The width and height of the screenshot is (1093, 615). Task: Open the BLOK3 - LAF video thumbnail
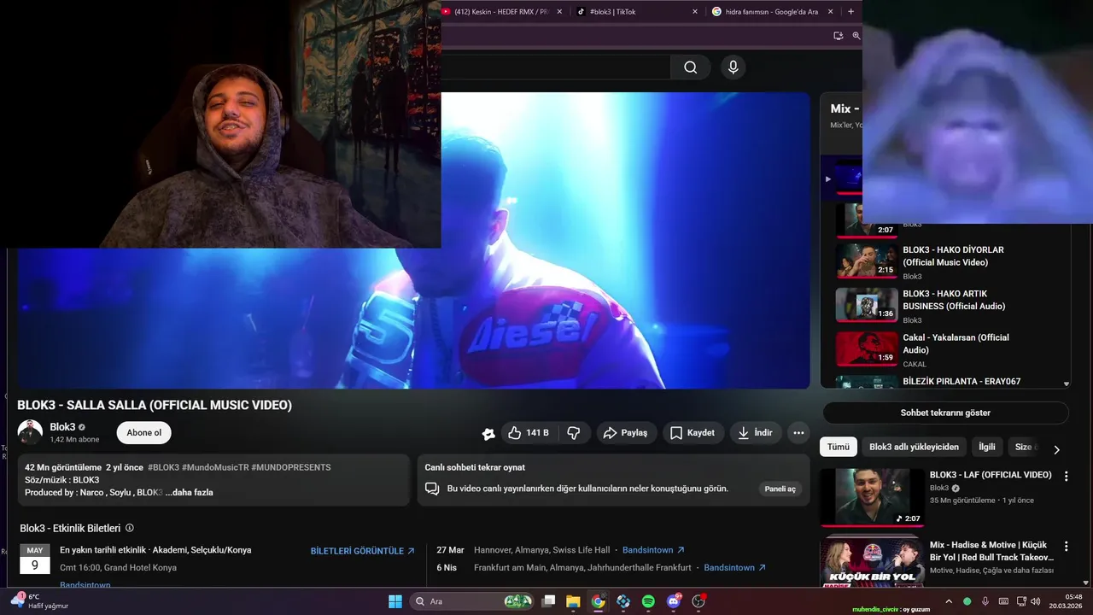pyautogui.click(x=872, y=497)
